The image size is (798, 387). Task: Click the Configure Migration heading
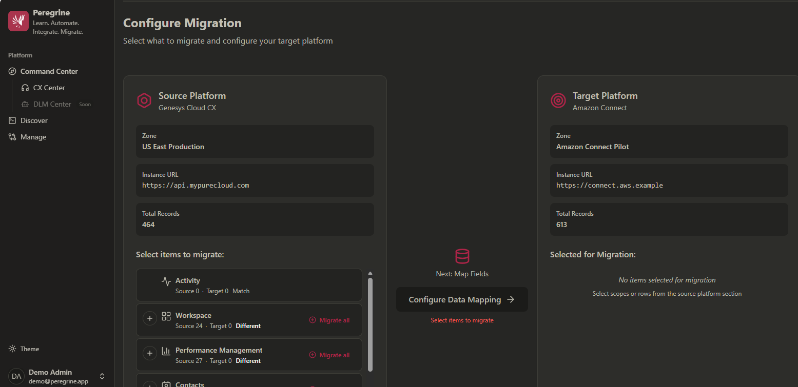(x=182, y=23)
